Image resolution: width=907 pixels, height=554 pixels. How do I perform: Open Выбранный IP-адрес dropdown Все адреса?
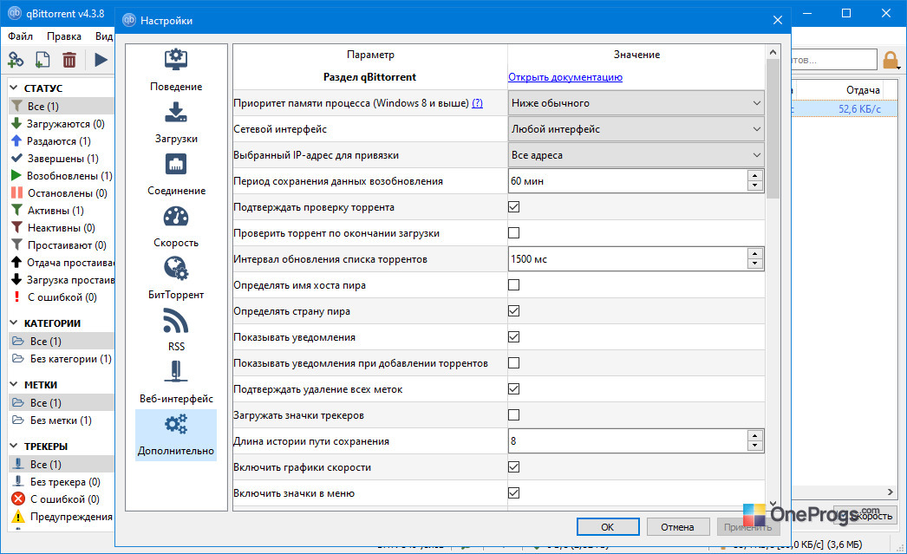tap(636, 155)
